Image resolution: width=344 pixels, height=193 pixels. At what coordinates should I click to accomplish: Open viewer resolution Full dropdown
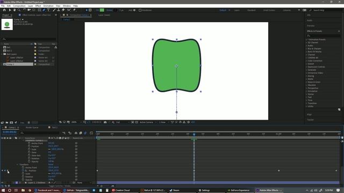click(122, 122)
